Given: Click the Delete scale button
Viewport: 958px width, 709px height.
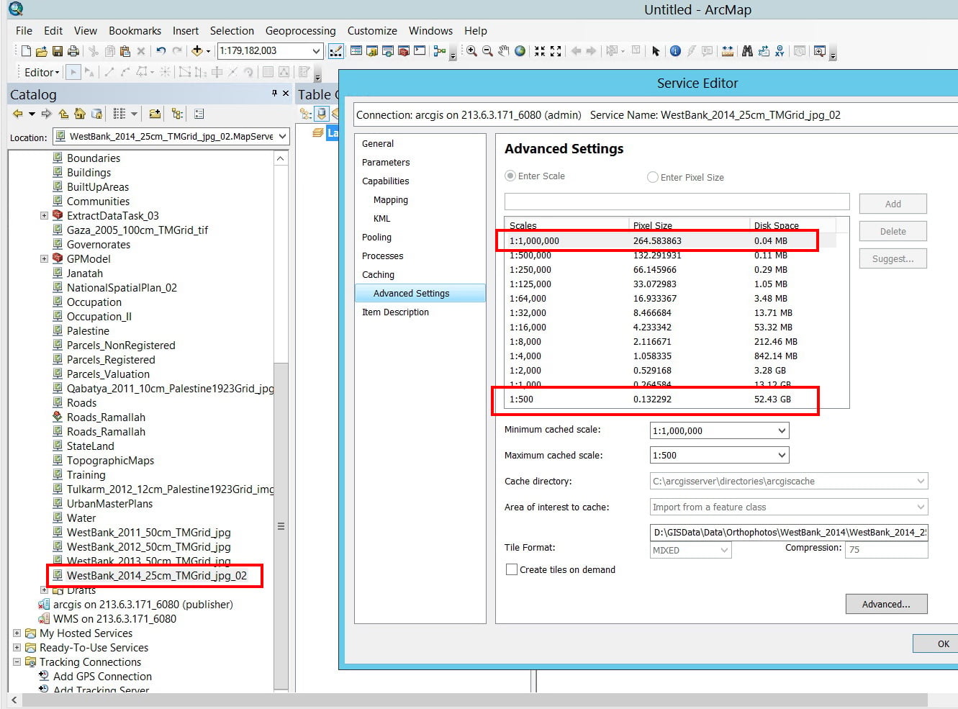Looking at the screenshot, I should point(893,231).
